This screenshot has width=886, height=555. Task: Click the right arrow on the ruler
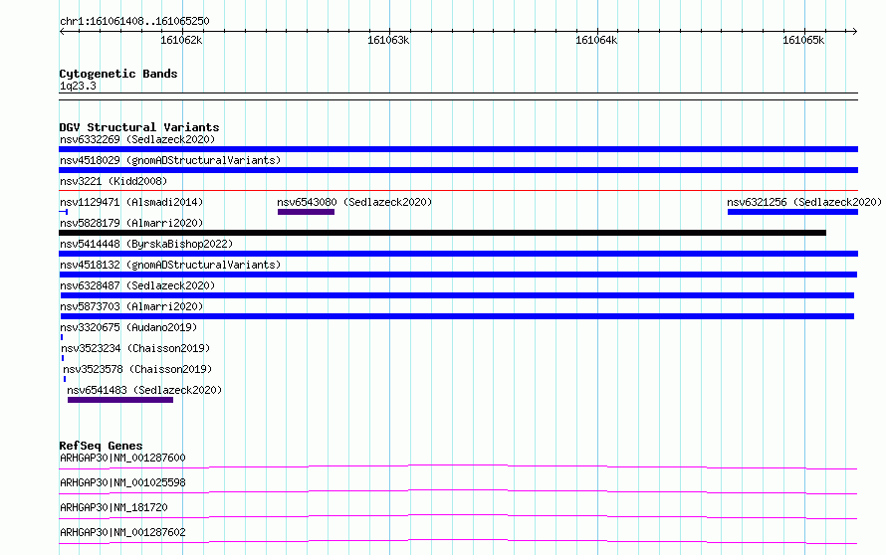click(855, 32)
